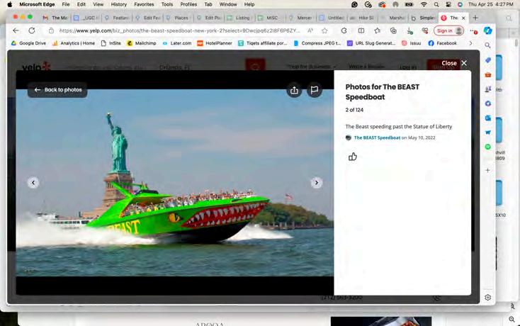Open Edge Settings and more menu
Image resolution: width=520 pixels, height=326 pixels.
tap(473, 31)
